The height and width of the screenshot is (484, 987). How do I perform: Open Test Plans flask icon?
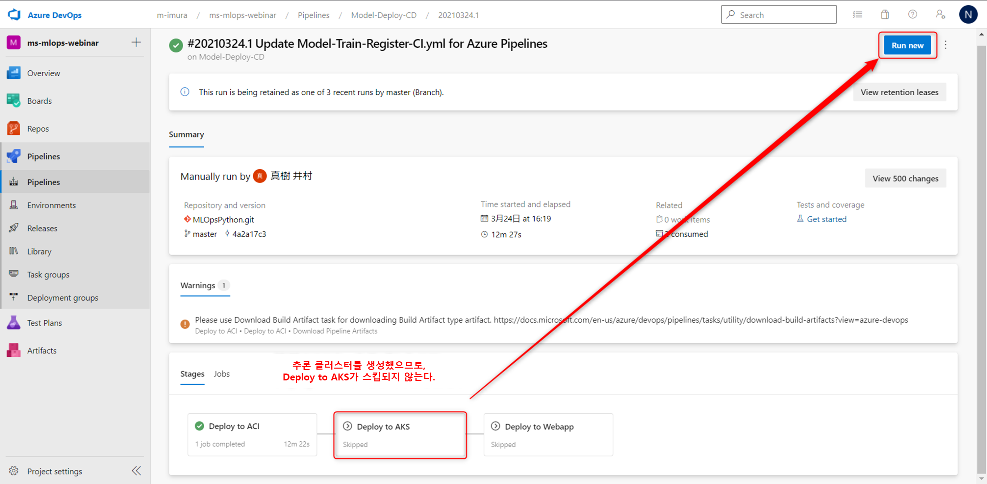coord(14,323)
